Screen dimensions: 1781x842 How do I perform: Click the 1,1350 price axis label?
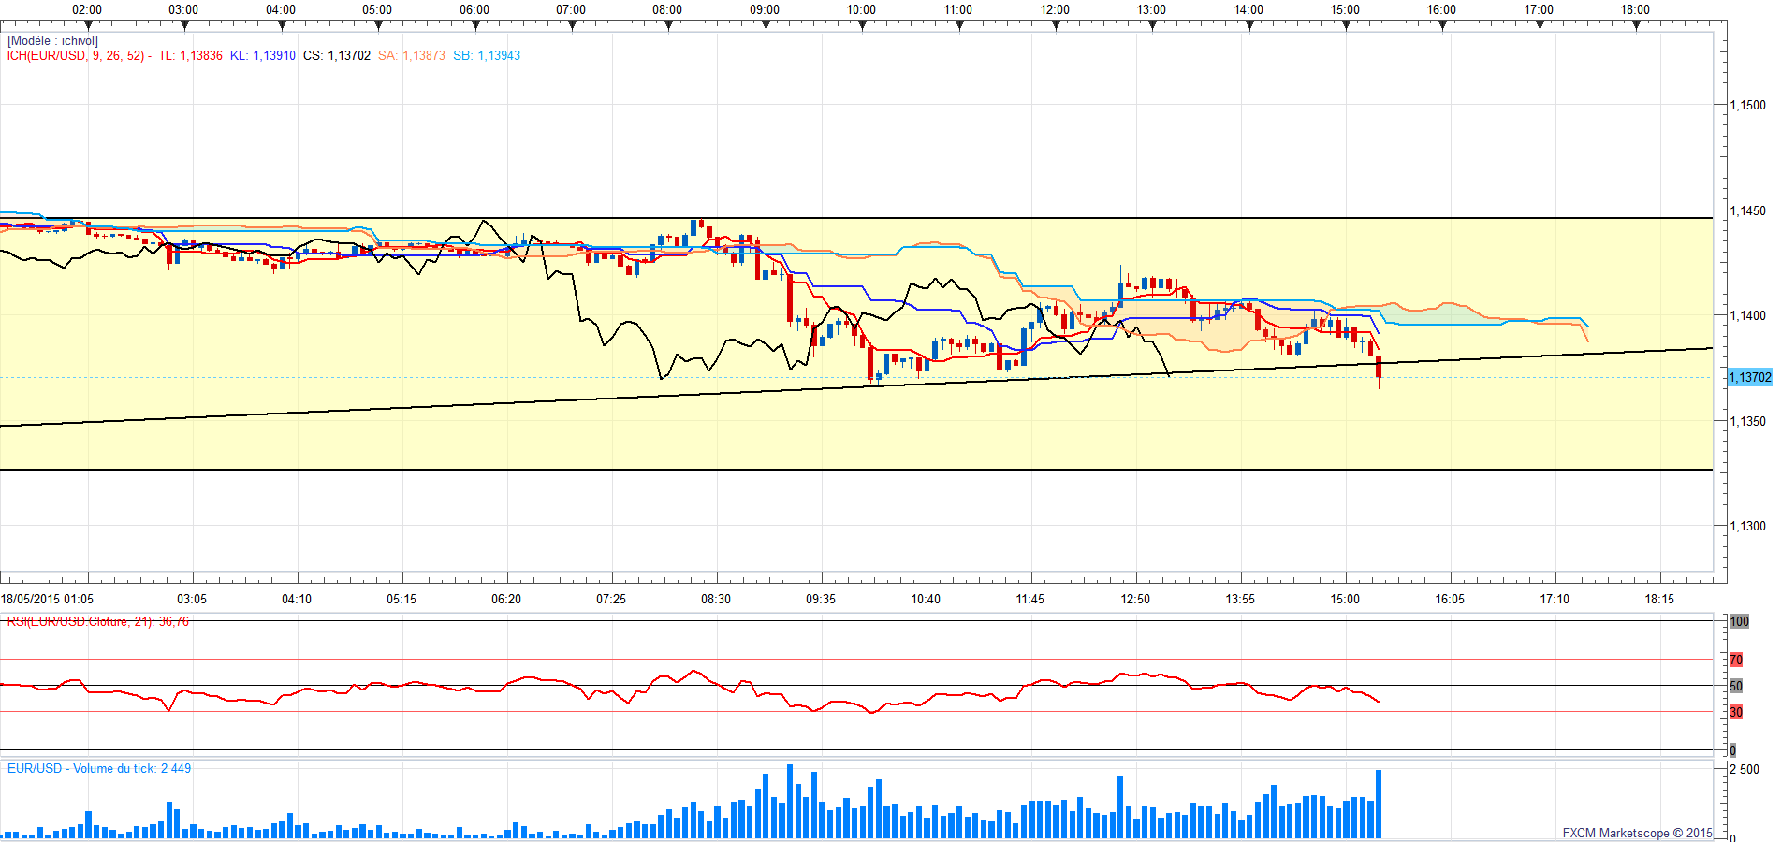coord(1747,422)
